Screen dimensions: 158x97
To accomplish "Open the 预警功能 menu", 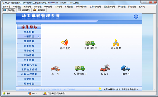I will click(x=132, y=7).
